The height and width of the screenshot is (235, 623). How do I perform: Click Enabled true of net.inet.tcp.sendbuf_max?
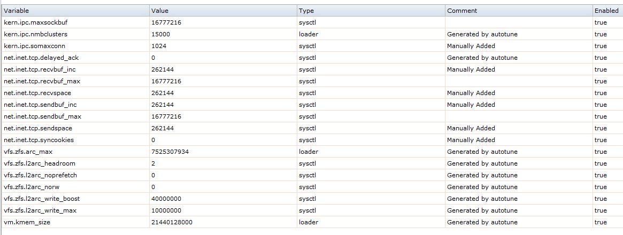601,116
